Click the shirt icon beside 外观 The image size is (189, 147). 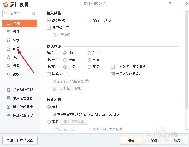click(x=9, y=40)
